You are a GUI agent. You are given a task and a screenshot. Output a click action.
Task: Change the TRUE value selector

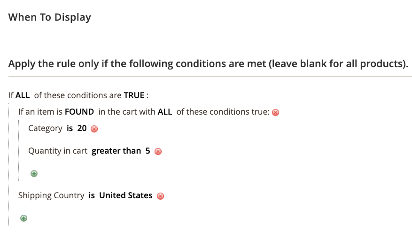[134, 95]
